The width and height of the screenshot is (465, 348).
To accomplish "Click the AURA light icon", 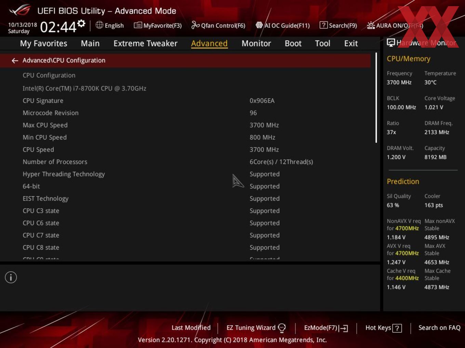I will coord(371,25).
